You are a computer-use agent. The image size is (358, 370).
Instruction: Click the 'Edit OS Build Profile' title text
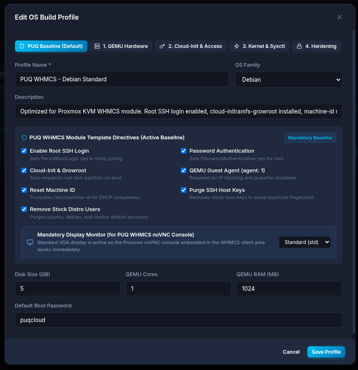pyautogui.click(x=47, y=17)
